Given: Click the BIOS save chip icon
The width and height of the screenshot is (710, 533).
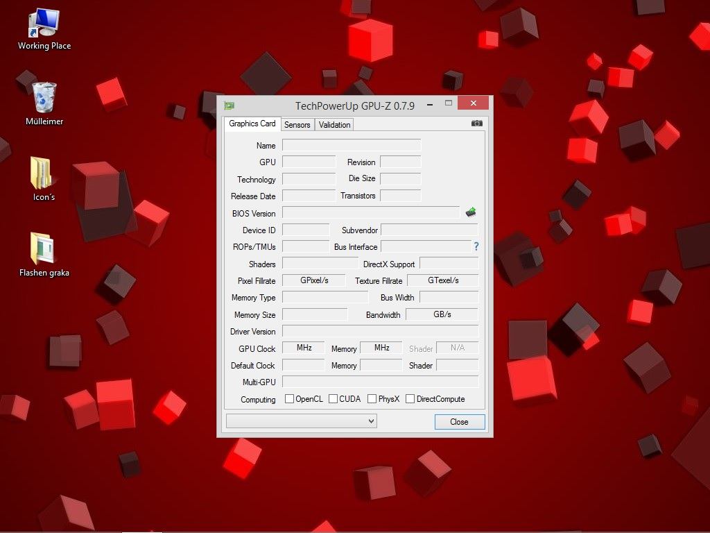Looking at the screenshot, I should pos(471,212).
